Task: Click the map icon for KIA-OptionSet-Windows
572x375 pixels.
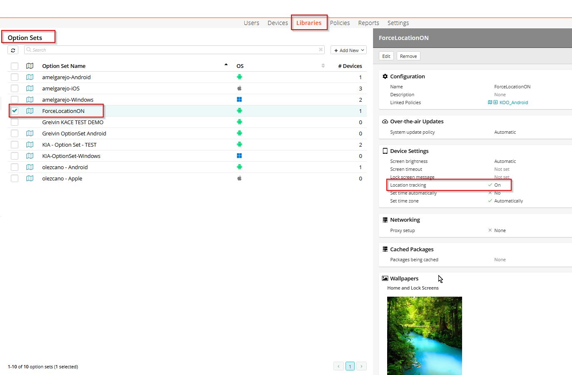Action: pyautogui.click(x=30, y=156)
